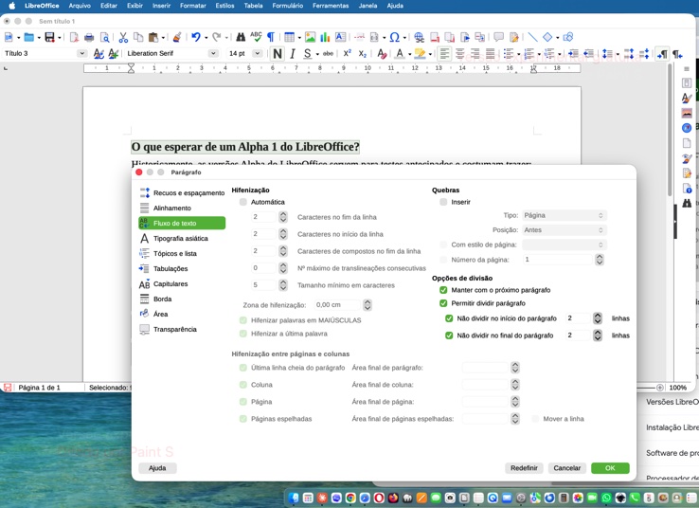
Task: Open the 14 pt font size dropdown
Action: (x=258, y=53)
